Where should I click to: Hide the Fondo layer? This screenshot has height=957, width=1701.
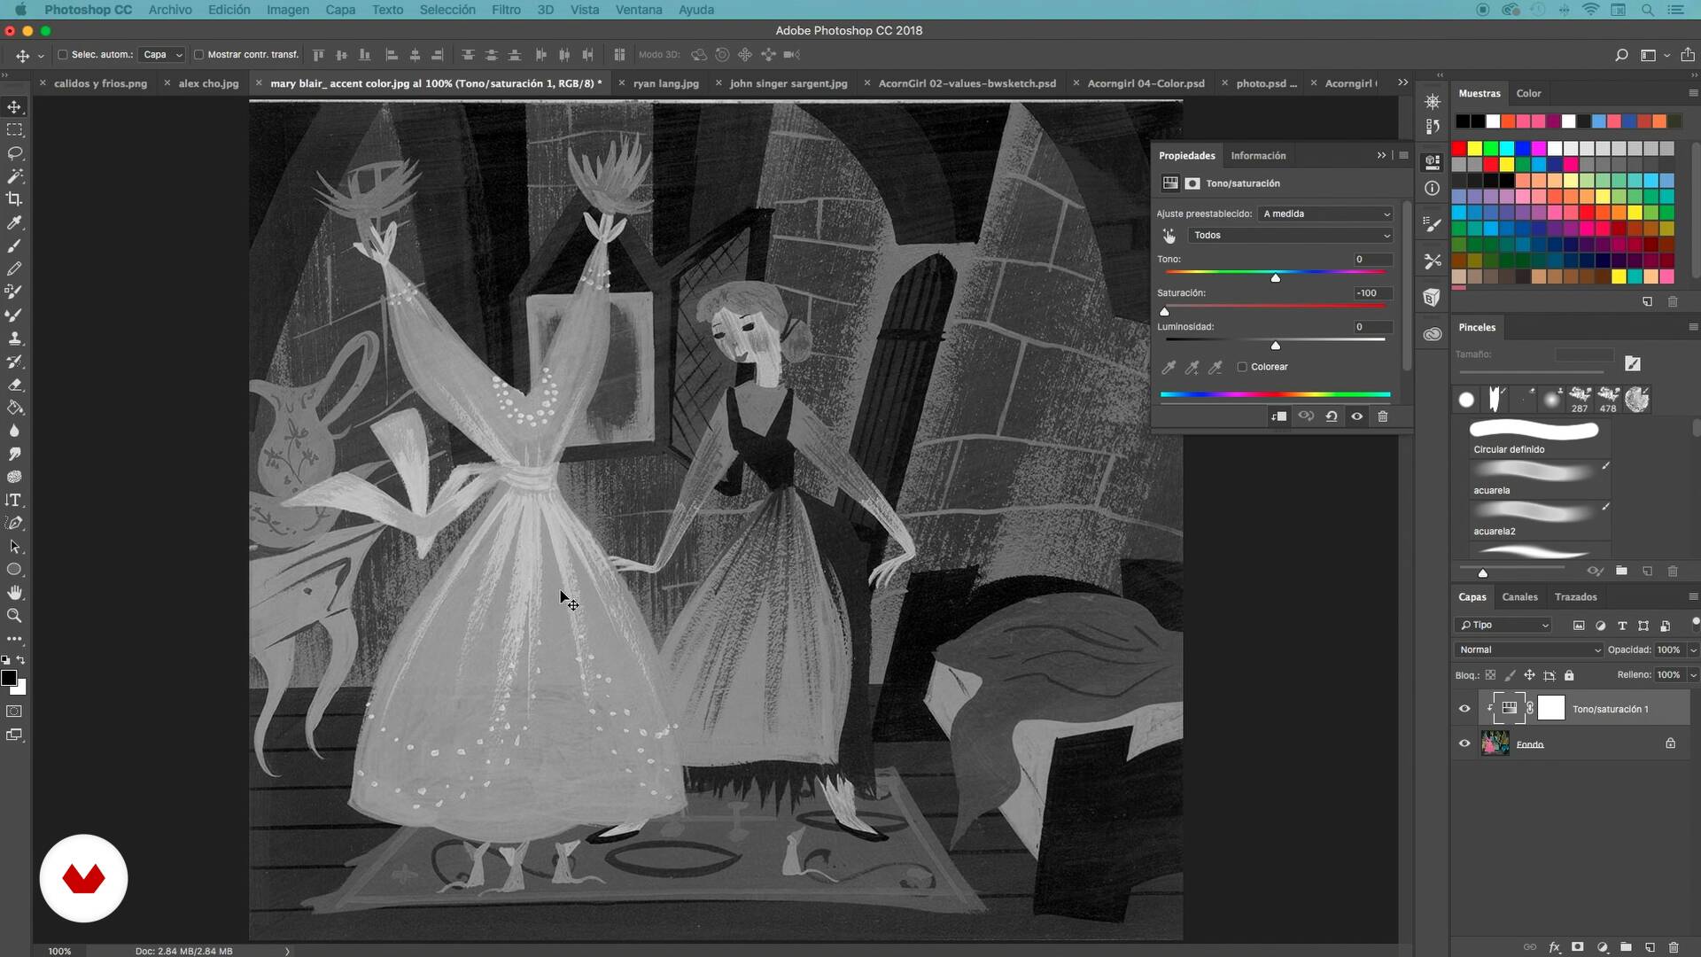coord(1464,744)
